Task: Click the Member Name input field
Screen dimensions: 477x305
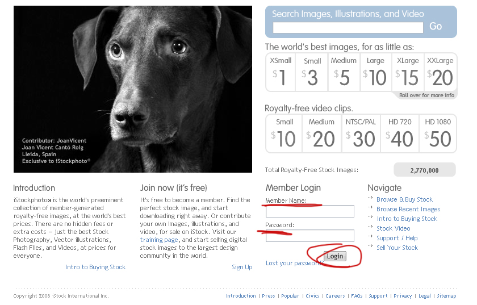Action: click(309, 211)
